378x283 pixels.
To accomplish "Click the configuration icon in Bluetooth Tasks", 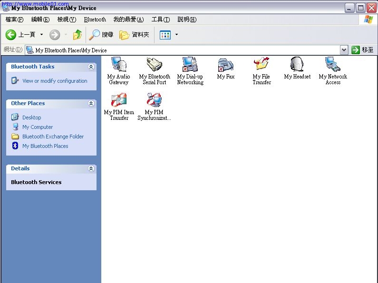I will coord(15,80).
